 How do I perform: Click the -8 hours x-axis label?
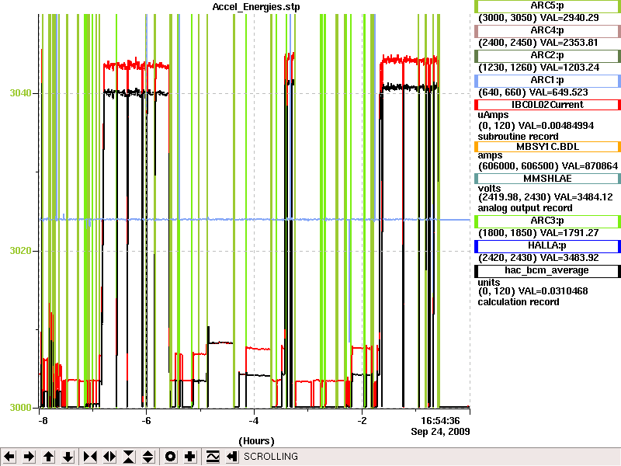(43, 420)
